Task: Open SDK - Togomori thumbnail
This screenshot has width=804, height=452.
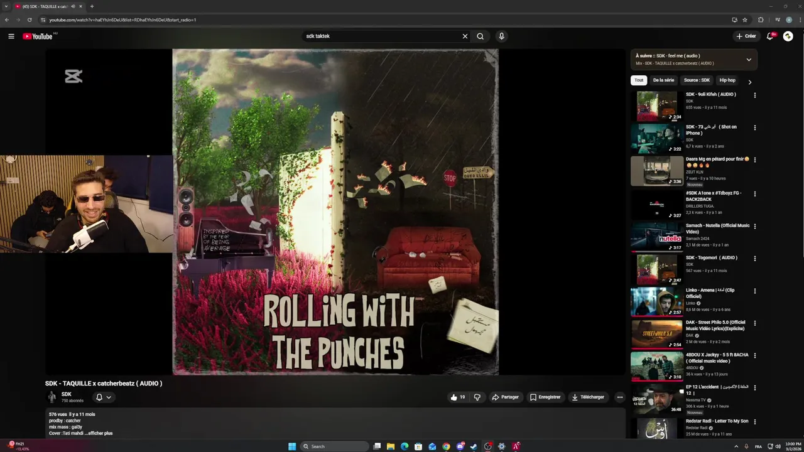Action: point(657,269)
